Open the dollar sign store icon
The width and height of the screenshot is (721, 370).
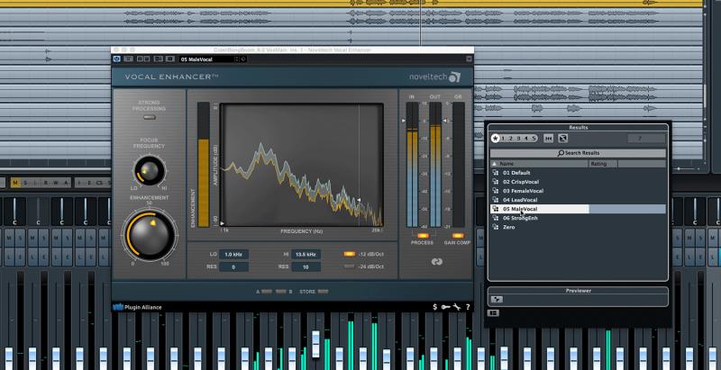tap(435, 307)
